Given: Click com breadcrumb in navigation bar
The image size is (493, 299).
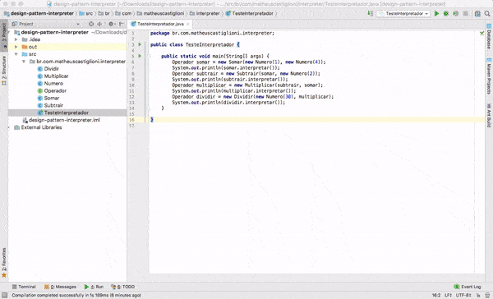Looking at the screenshot, I should (x=123, y=13).
